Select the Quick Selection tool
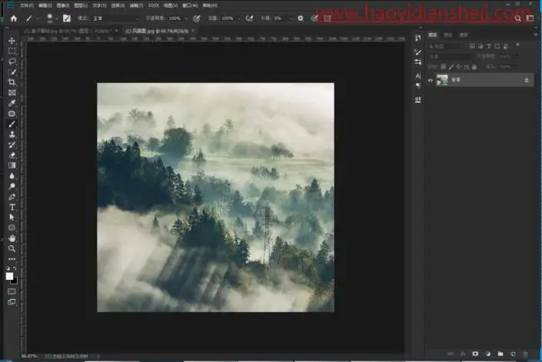 pyautogui.click(x=12, y=71)
